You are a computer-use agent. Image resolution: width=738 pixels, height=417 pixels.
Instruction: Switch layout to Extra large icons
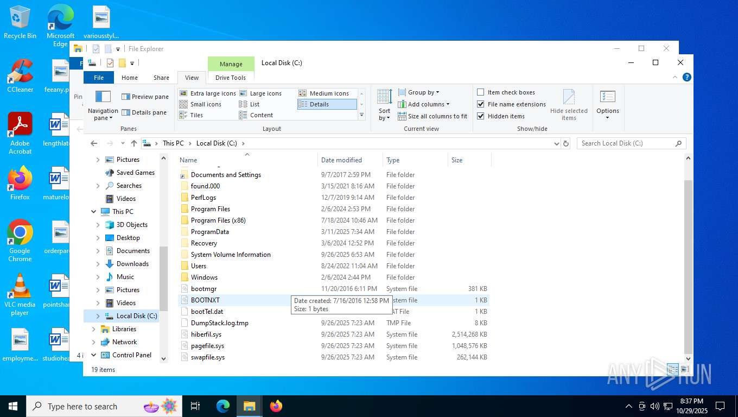(208, 93)
